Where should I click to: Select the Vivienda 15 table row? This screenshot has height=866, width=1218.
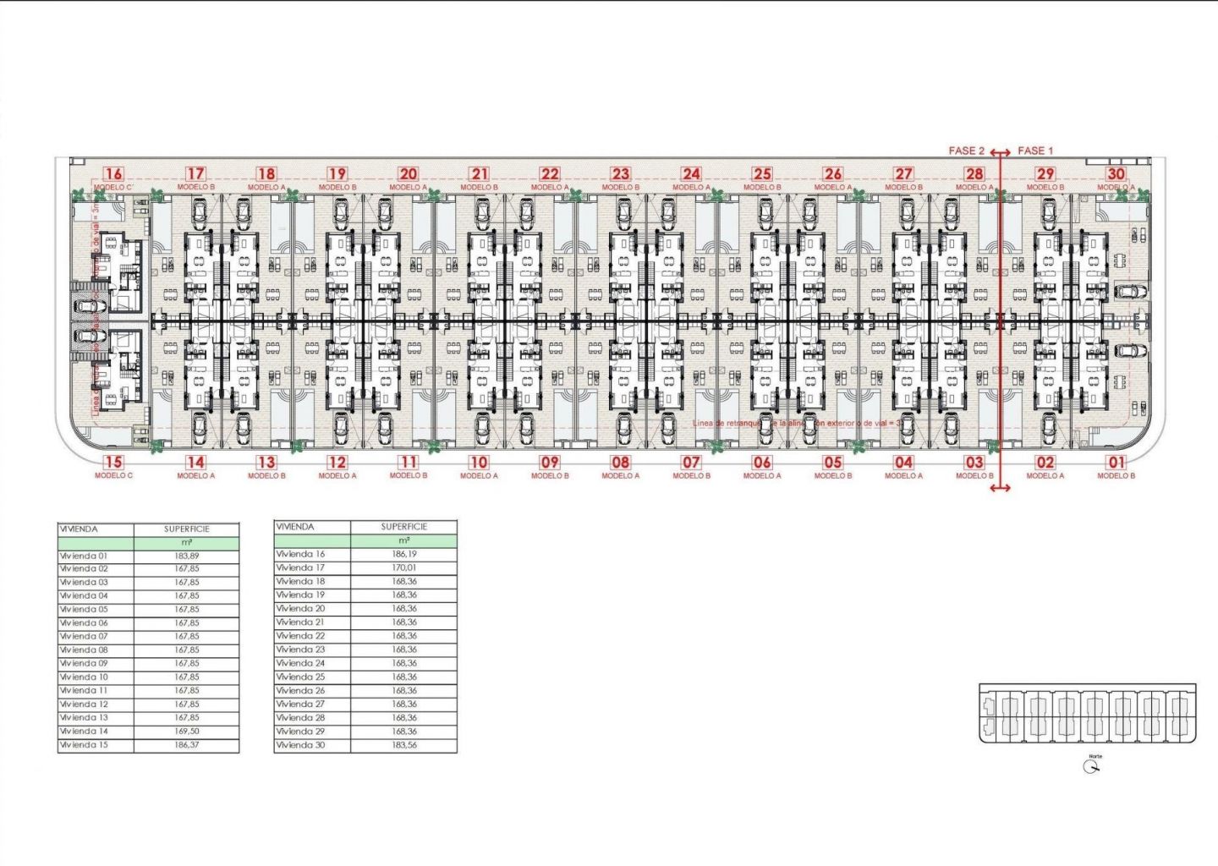148,745
